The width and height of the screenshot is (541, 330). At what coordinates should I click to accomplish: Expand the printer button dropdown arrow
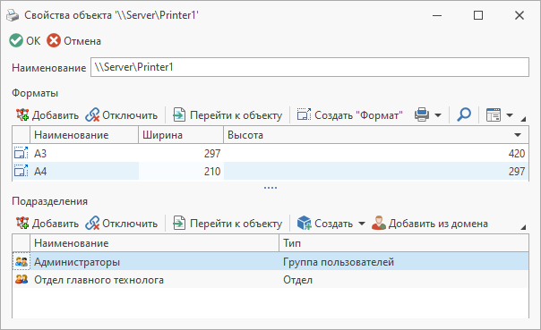click(438, 115)
